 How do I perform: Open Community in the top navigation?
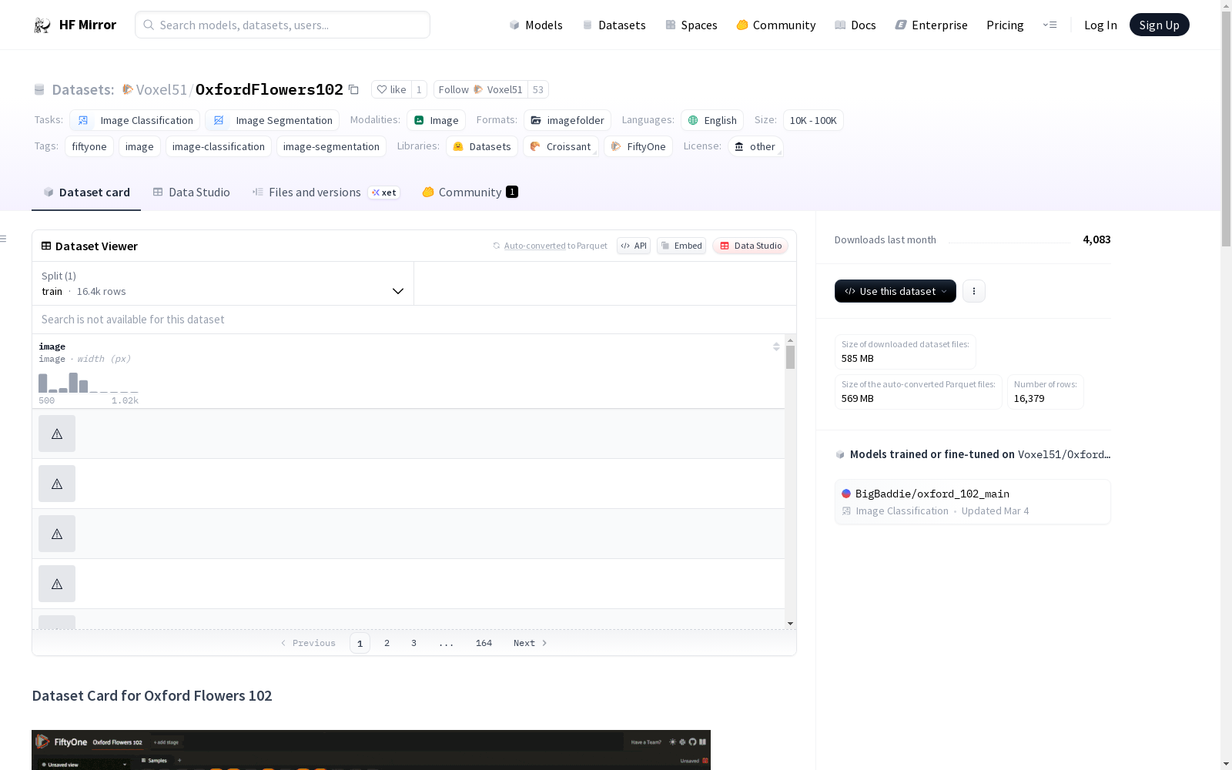pyautogui.click(x=775, y=25)
